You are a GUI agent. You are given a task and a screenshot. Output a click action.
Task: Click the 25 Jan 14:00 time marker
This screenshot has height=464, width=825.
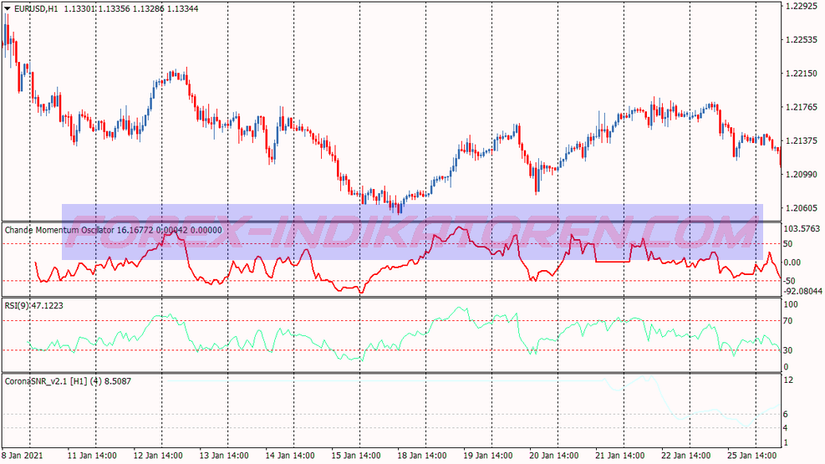752,456
